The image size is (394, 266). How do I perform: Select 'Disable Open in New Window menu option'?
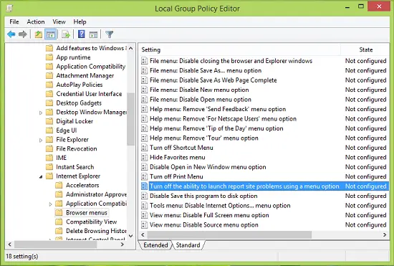[x=208, y=167]
